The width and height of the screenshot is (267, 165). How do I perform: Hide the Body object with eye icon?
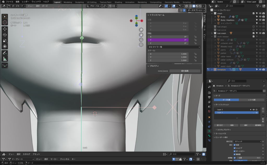[260, 17]
